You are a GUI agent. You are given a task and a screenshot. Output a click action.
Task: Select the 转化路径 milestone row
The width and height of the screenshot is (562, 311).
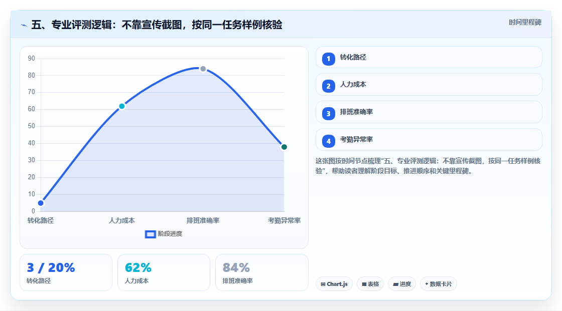429,57
